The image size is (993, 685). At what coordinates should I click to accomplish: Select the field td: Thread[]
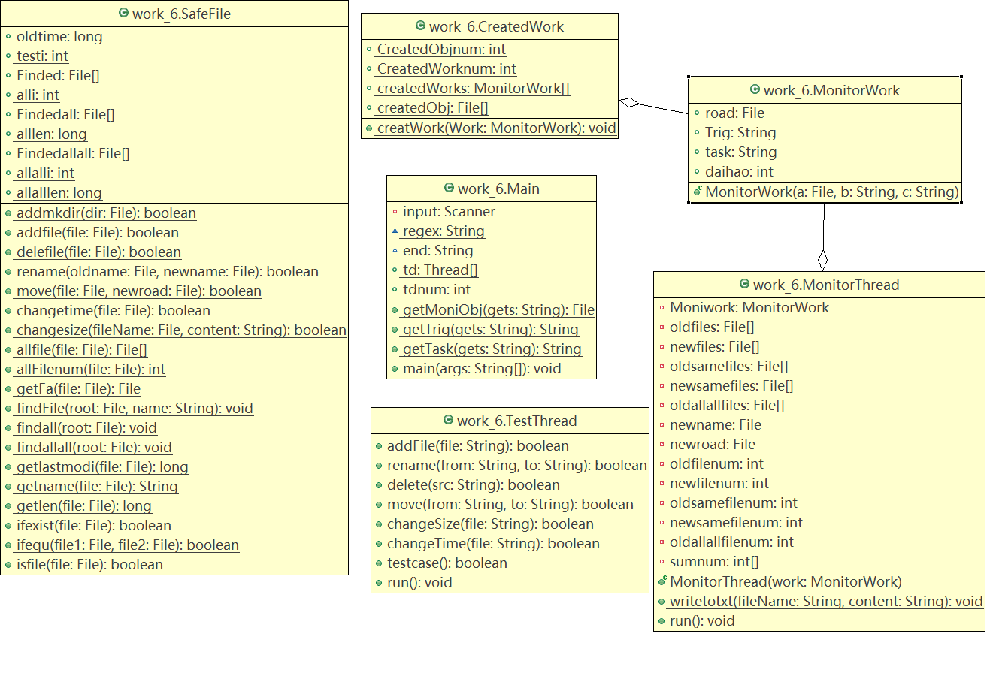(x=440, y=270)
